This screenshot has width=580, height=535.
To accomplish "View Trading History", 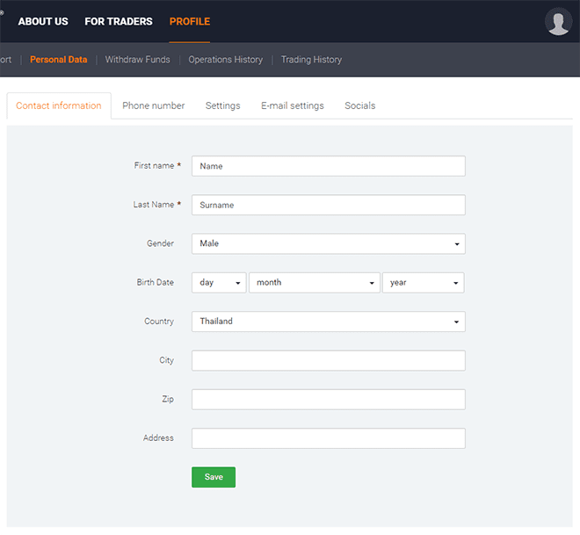I will [x=311, y=60].
